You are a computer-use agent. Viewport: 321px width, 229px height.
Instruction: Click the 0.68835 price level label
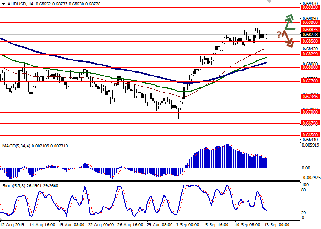point(310,29)
